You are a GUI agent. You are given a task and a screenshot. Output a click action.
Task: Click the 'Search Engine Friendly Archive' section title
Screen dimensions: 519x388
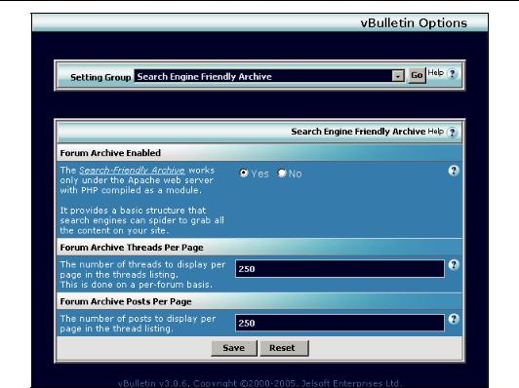click(x=358, y=132)
